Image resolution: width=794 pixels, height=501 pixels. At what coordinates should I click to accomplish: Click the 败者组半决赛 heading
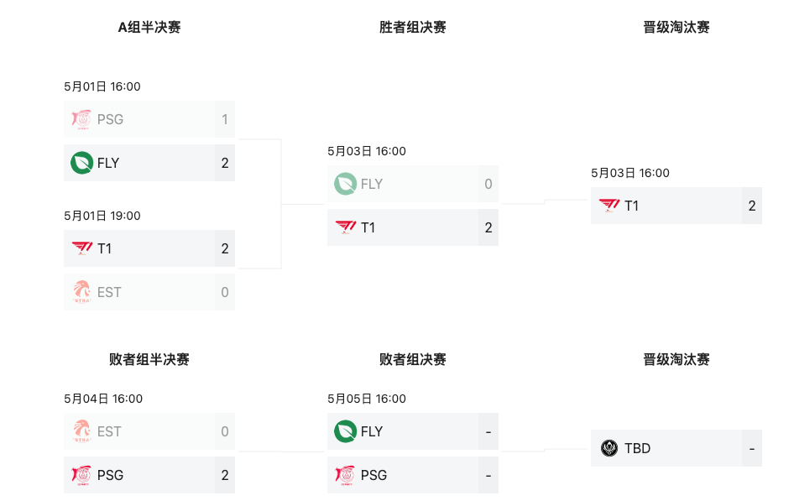point(149,360)
